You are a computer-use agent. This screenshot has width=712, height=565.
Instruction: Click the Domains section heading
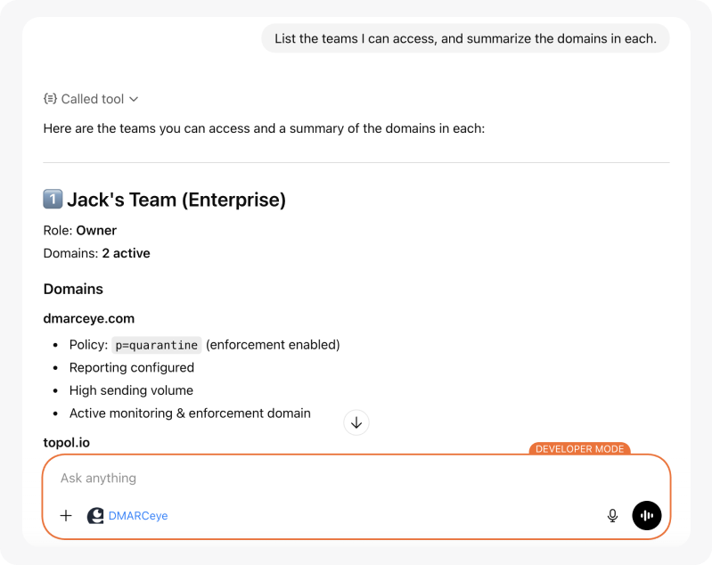coord(73,289)
